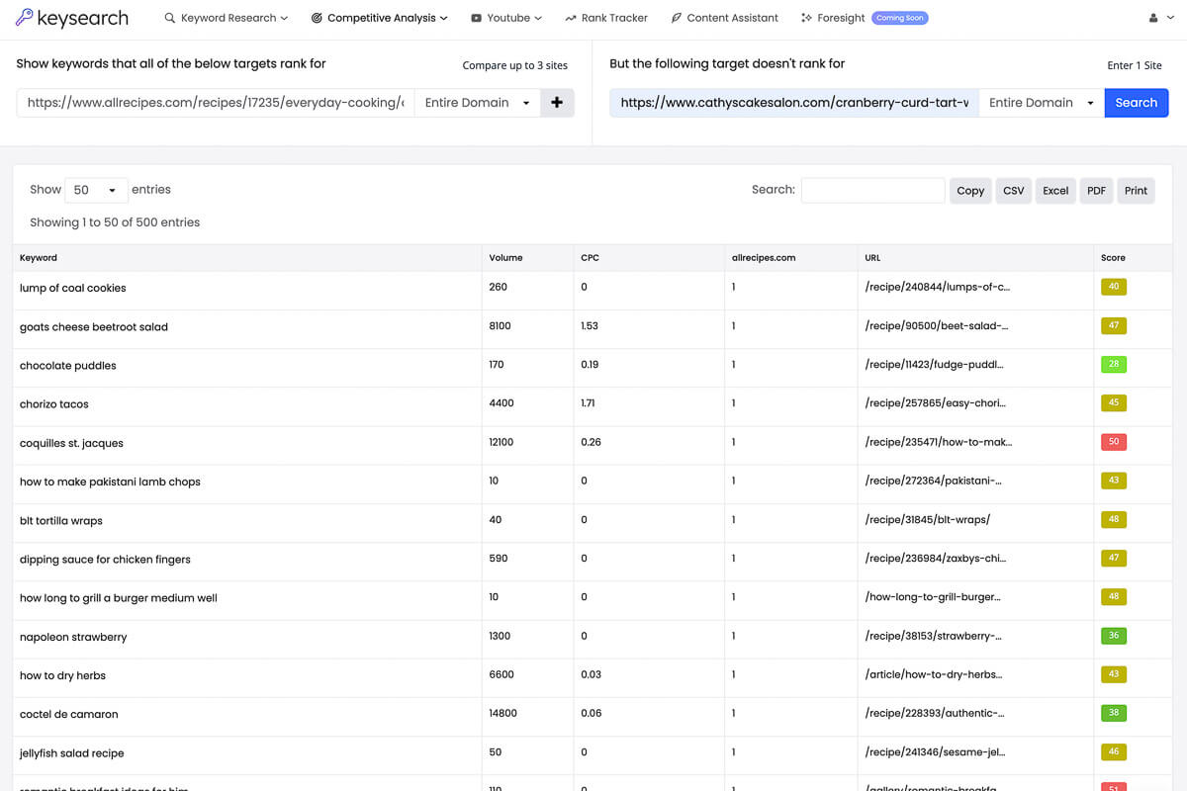Image resolution: width=1187 pixels, height=791 pixels.
Task: Sort by the Score column header
Action: (x=1133, y=257)
